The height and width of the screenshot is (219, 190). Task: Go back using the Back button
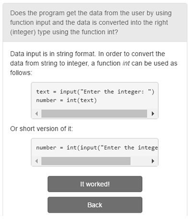point(95,205)
